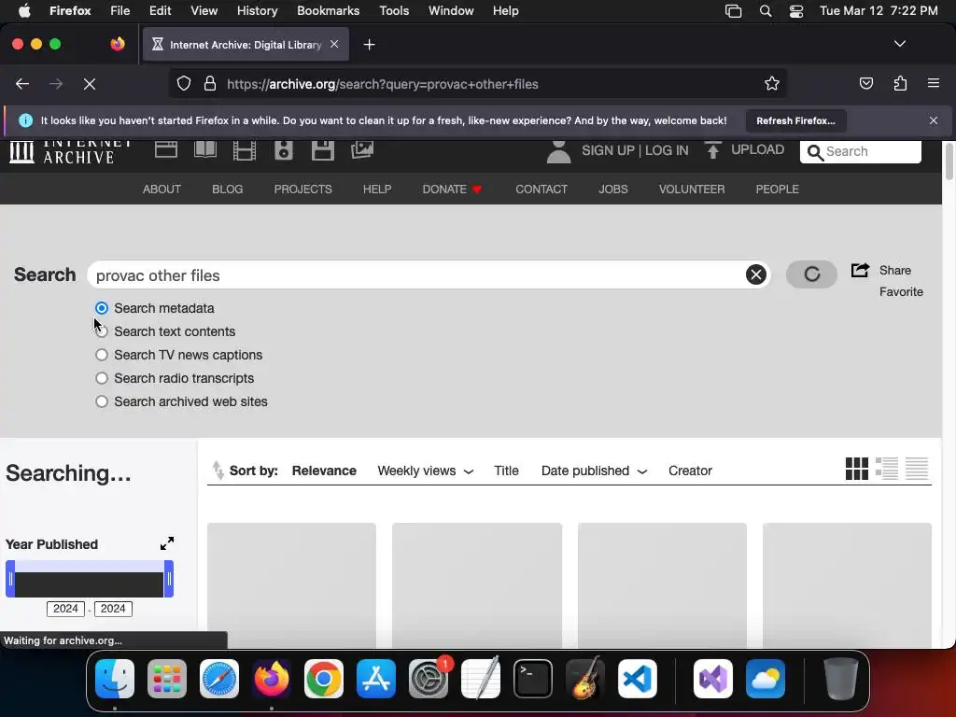Open the Images icon in Archive header
The width and height of the screenshot is (956, 717).
[x=362, y=149]
